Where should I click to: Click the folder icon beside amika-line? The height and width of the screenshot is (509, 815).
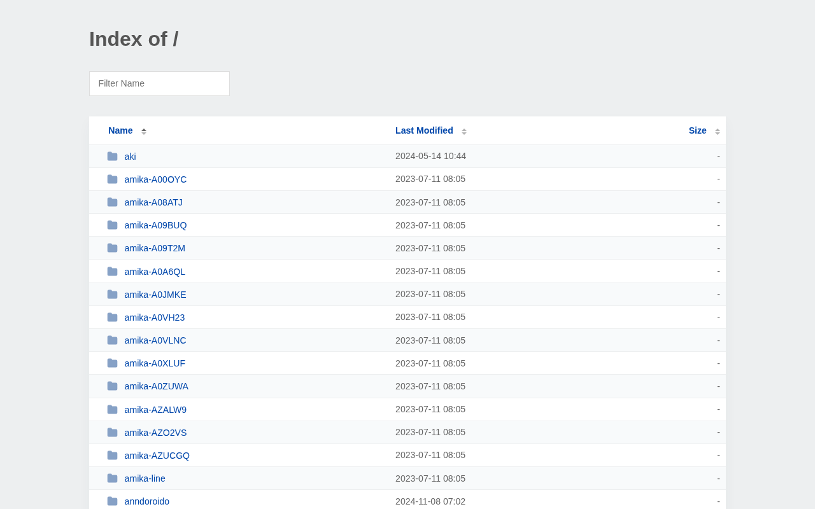pyautogui.click(x=112, y=478)
